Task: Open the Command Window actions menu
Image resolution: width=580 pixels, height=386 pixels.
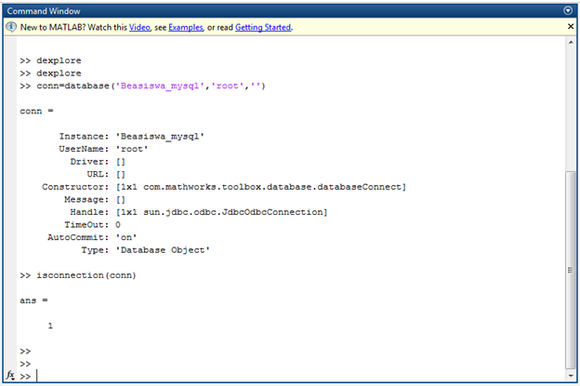Action: [569, 9]
